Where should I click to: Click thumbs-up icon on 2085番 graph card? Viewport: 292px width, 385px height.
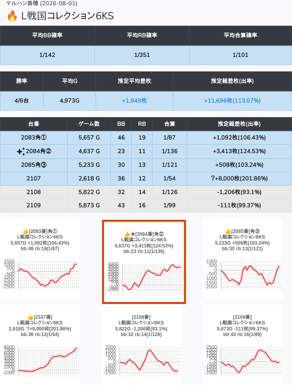tap(228, 231)
